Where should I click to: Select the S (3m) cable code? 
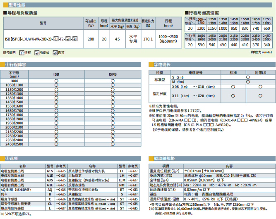click(178, 77)
